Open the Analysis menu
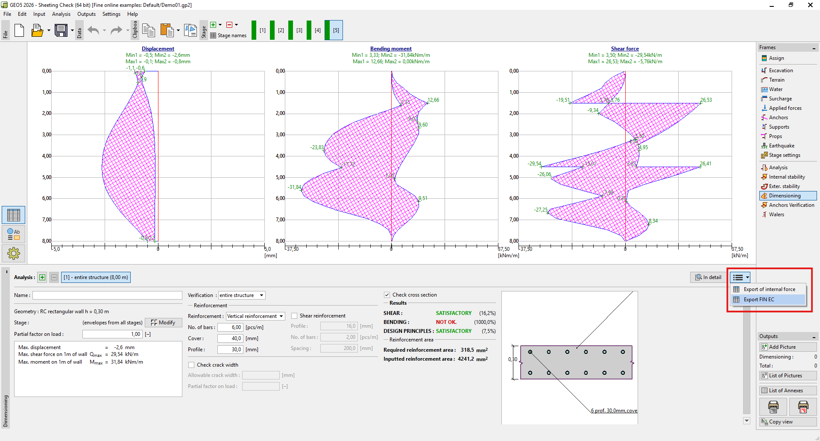 coord(61,14)
